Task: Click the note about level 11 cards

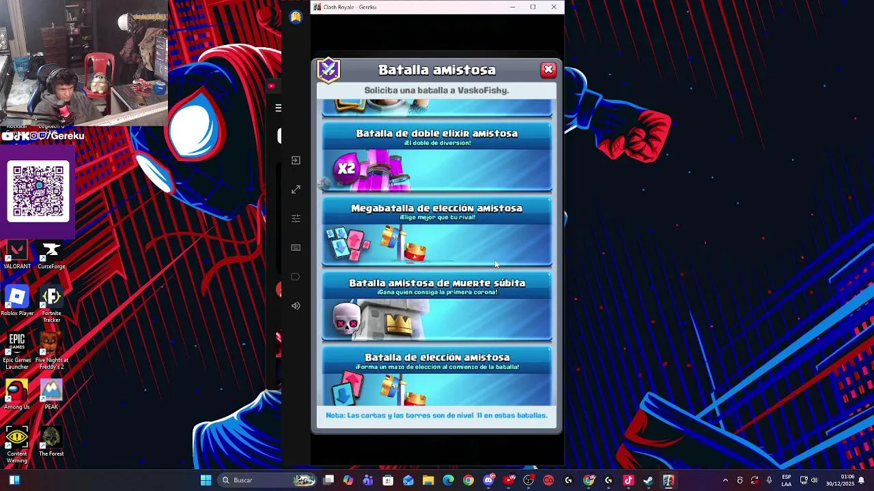Action: click(437, 415)
